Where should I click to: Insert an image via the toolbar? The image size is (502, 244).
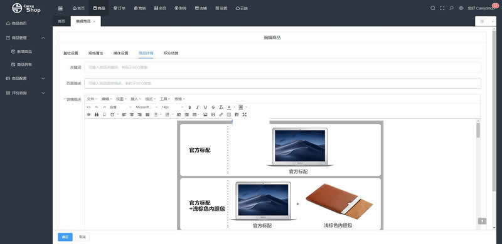pyautogui.click(x=205, y=114)
